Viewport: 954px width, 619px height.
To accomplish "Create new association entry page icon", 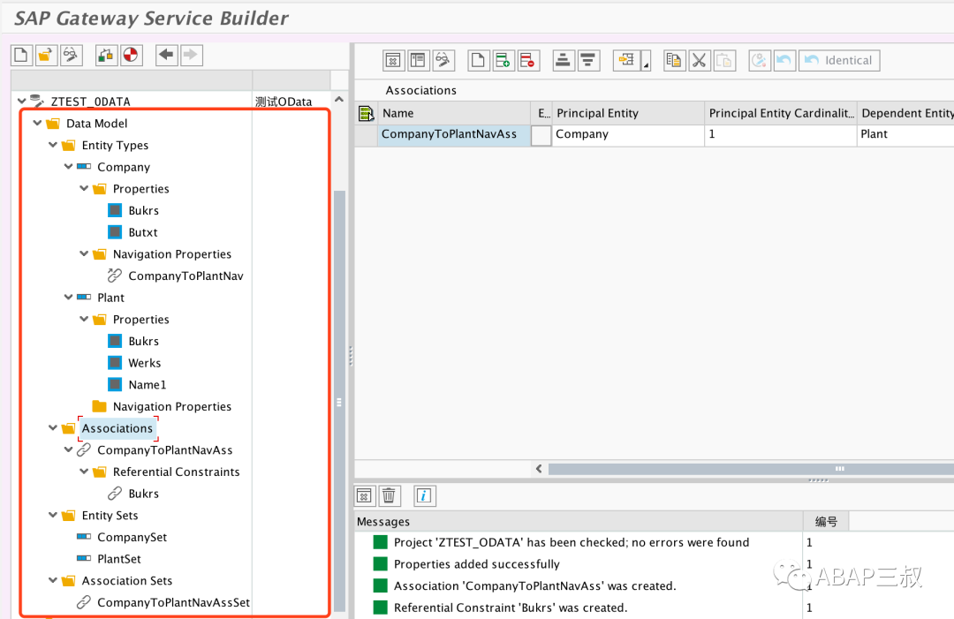I will 478,60.
